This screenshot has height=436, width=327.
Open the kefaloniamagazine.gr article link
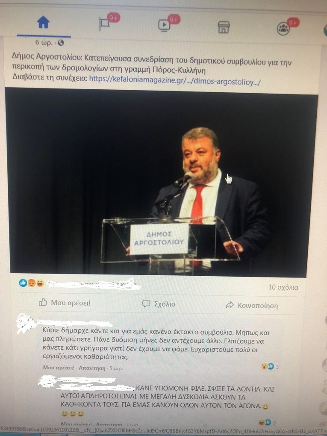175,81
